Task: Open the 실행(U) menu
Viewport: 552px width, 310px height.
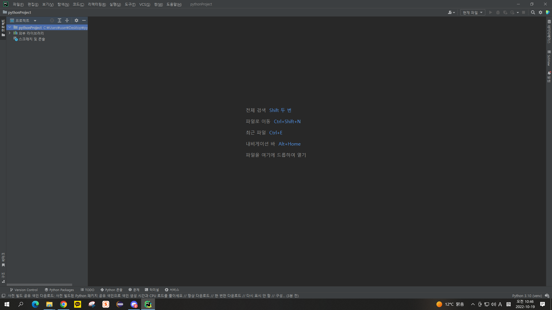Action: tap(115, 4)
